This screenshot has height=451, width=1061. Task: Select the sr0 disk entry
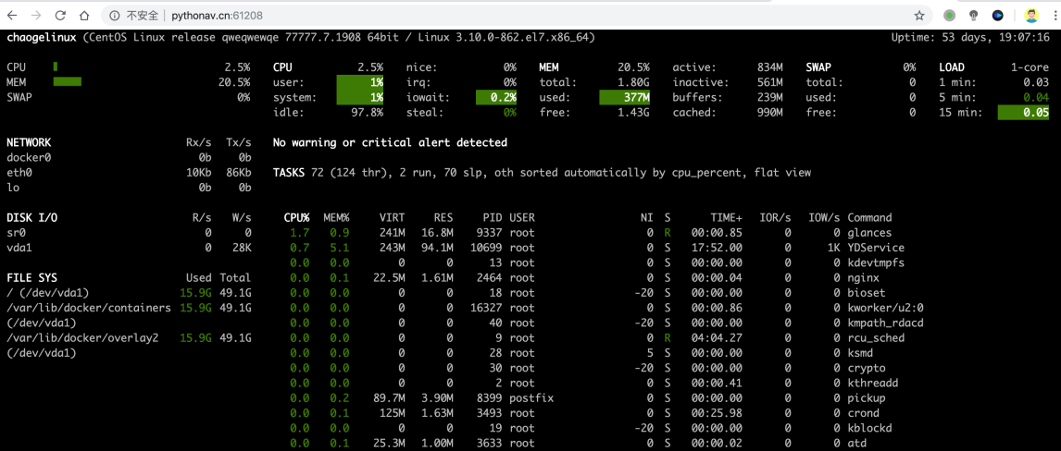point(17,233)
